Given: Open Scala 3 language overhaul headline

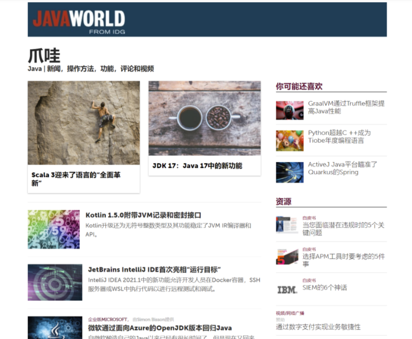Looking at the screenshot, I should 76,179.
